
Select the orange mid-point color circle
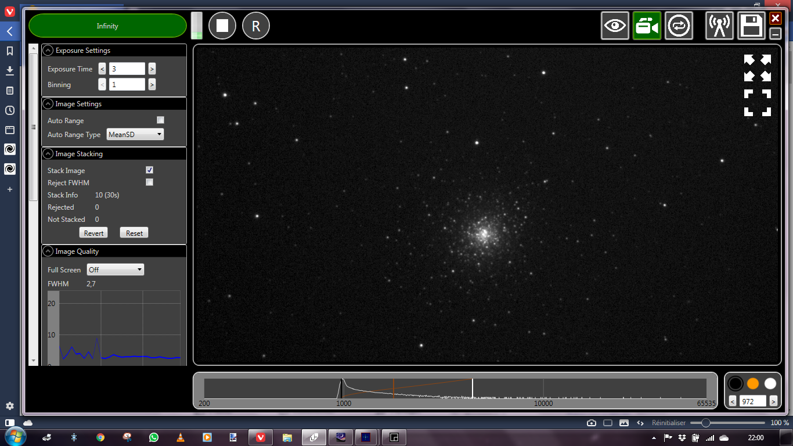coord(753,384)
